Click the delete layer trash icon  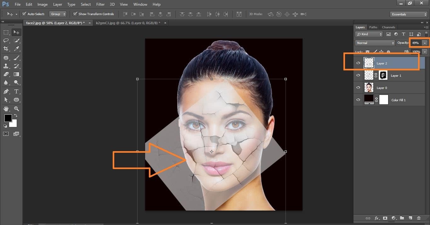point(419,218)
